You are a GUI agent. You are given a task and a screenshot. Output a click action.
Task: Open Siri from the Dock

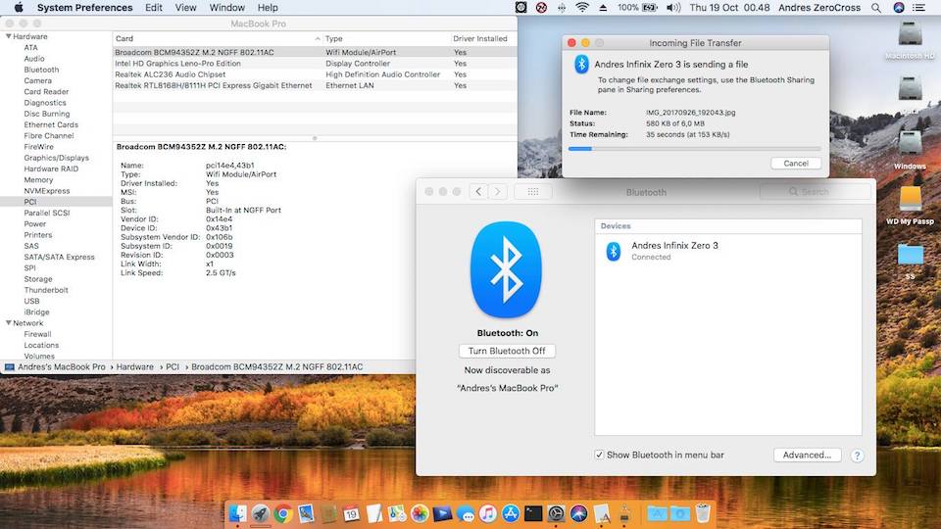point(579,513)
